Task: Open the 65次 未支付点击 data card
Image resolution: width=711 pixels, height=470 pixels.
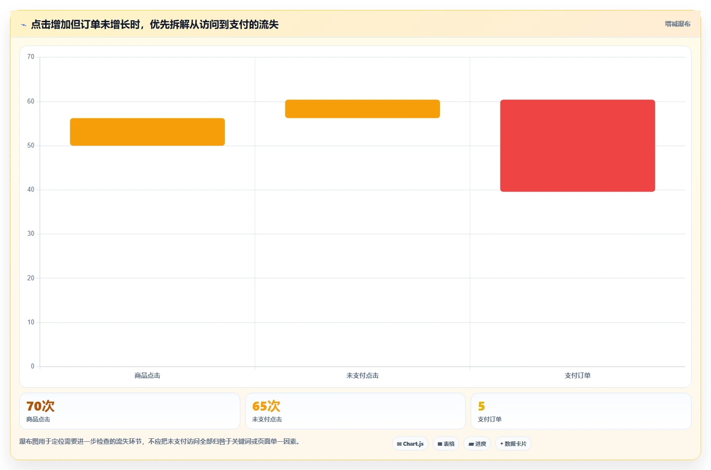Action: [x=355, y=411]
